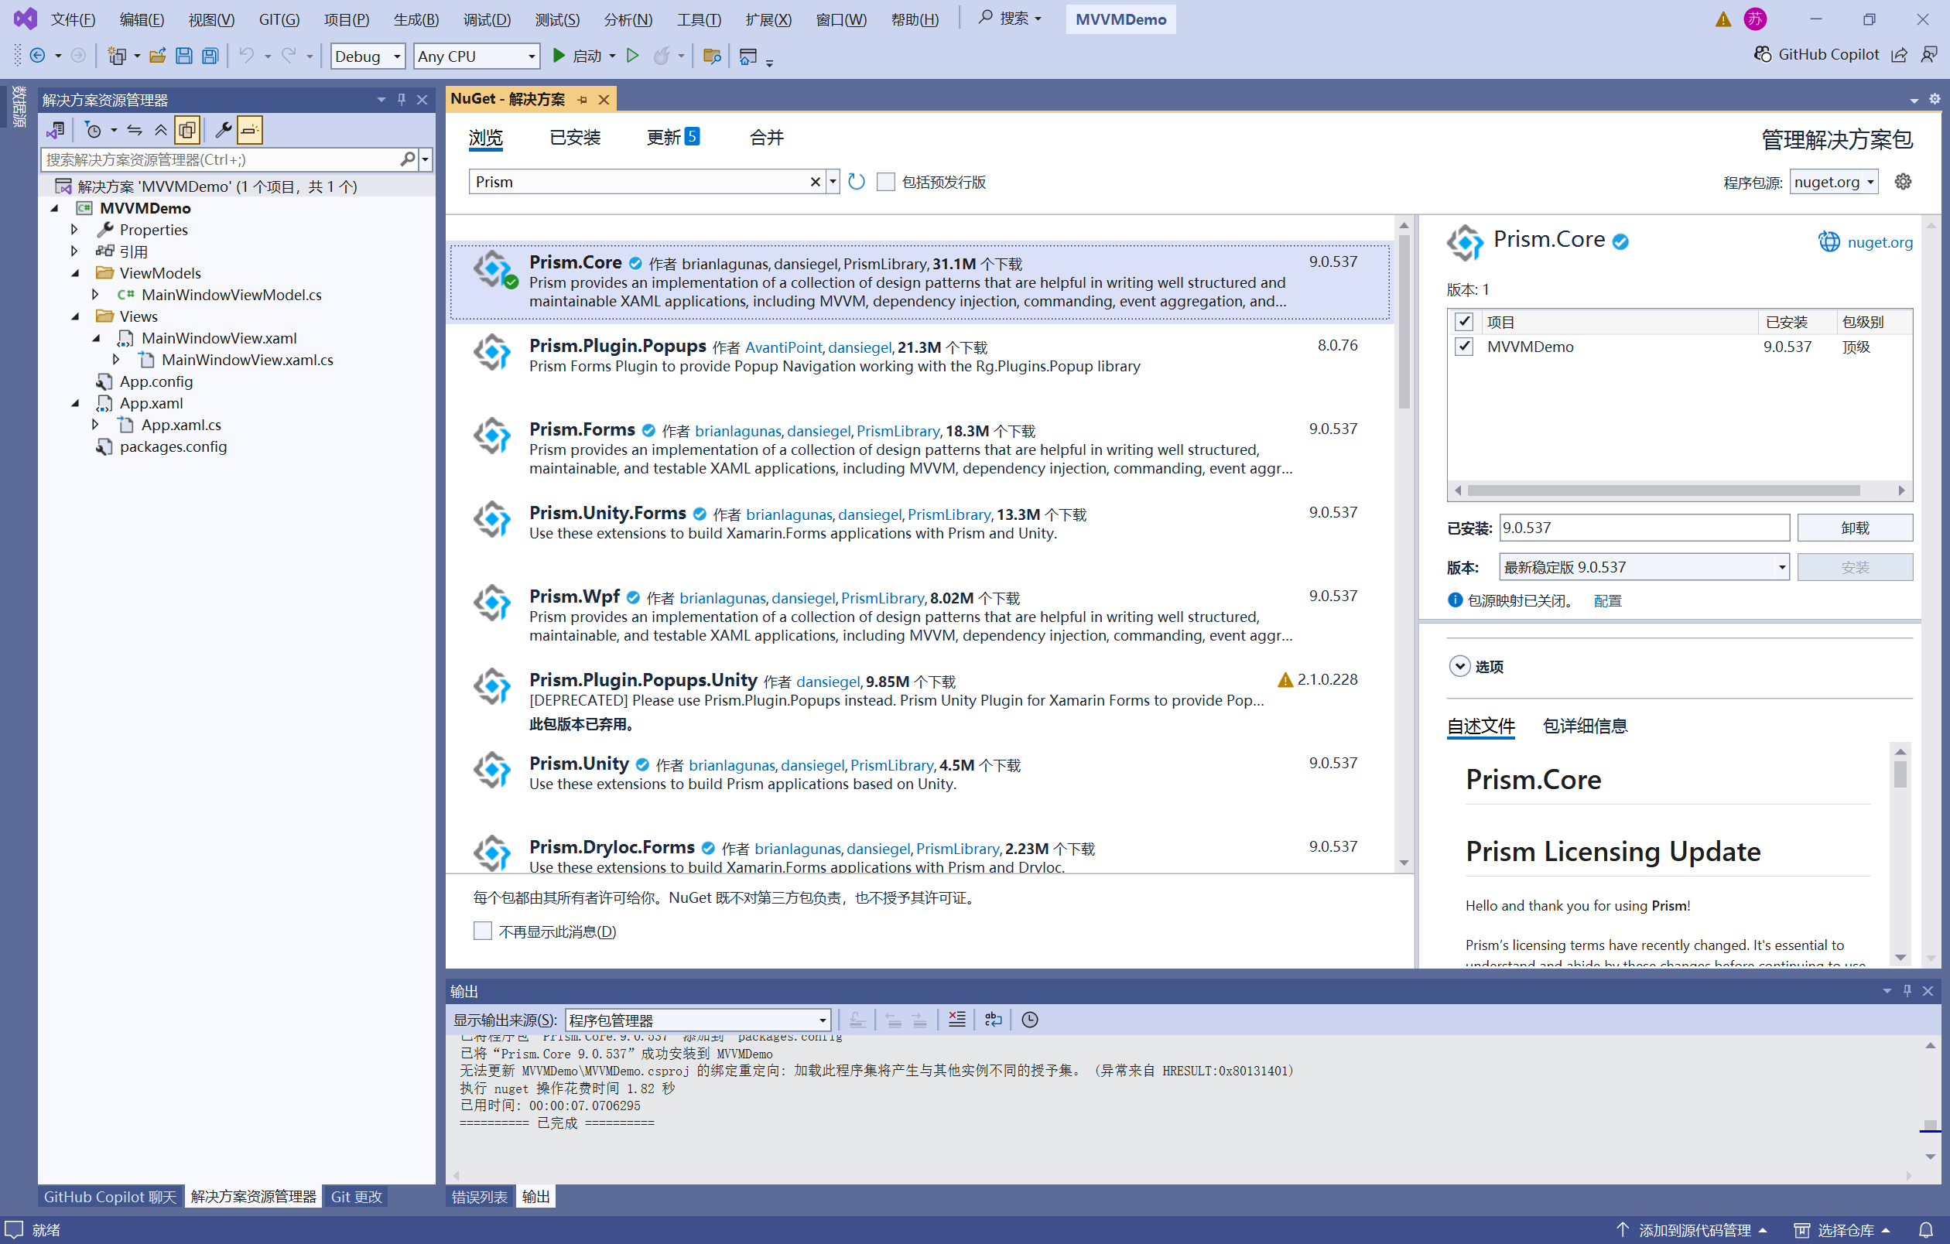Image resolution: width=1950 pixels, height=1244 pixels.
Task: Check the don't show this message again box
Action: click(x=483, y=931)
